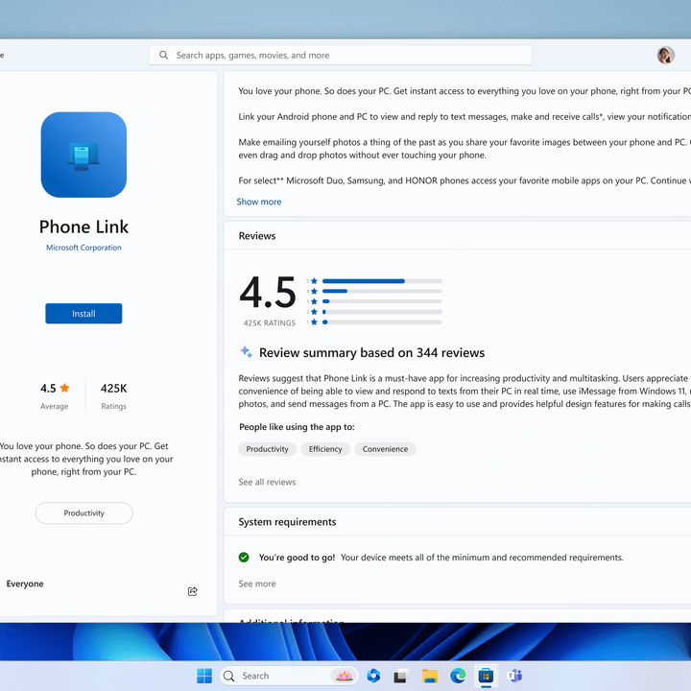The image size is (691, 691).
Task: Click the orange star beside 4.5 average
Action: pos(65,388)
